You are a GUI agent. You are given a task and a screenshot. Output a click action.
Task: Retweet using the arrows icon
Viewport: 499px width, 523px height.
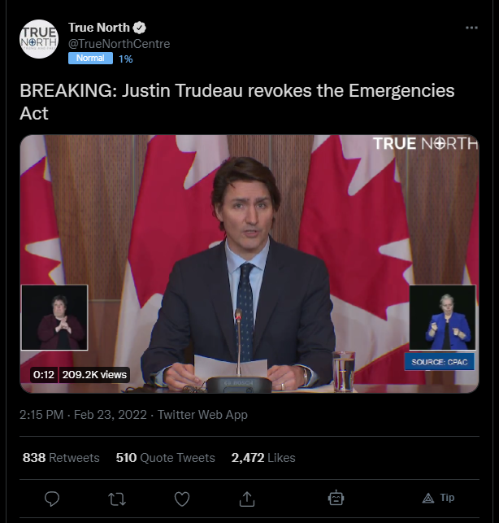[x=117, y=499]
